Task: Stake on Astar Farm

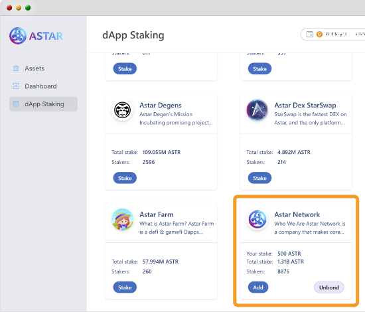Action: tap(125, 287)
